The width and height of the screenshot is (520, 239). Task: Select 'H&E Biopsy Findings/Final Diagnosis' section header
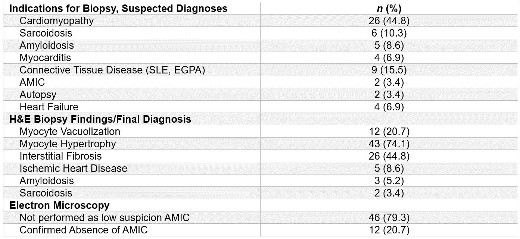[x=100, y=119]
